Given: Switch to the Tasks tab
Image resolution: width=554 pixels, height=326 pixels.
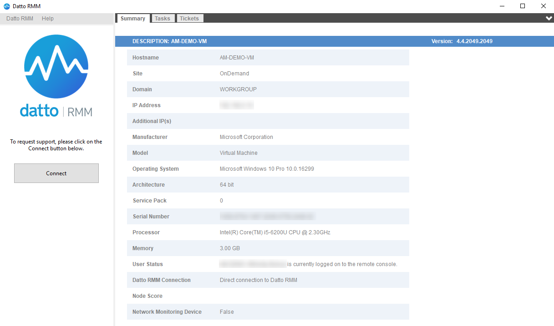Looking at the screenshot, I should point(163,18).
